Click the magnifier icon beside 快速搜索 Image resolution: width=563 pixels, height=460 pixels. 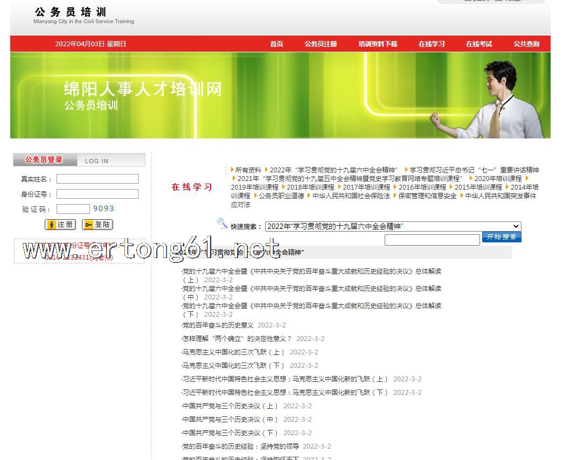[x=222, y=223]
